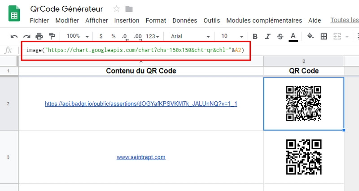Viewport: 359px width, 191px height.
Task: Click the QR code image in row 2
Action: tap(304, 104)
